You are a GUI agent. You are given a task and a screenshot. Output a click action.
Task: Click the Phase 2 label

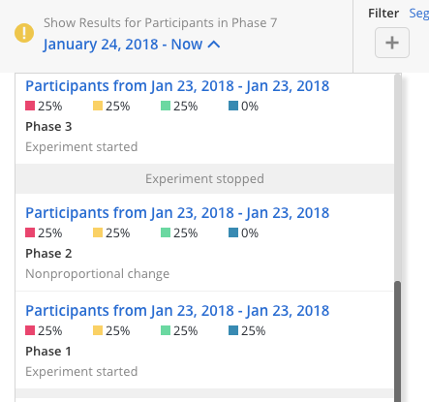pyautogui.click(x=48, y=254)
